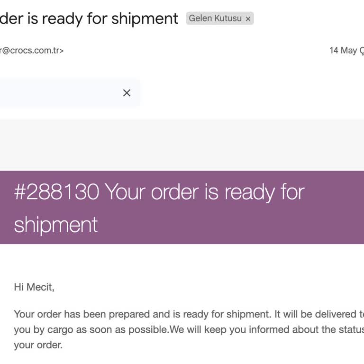Screen dimensions: 364x364
Task: Click the word "shipment" in purple banner
Action: (56, 225)
